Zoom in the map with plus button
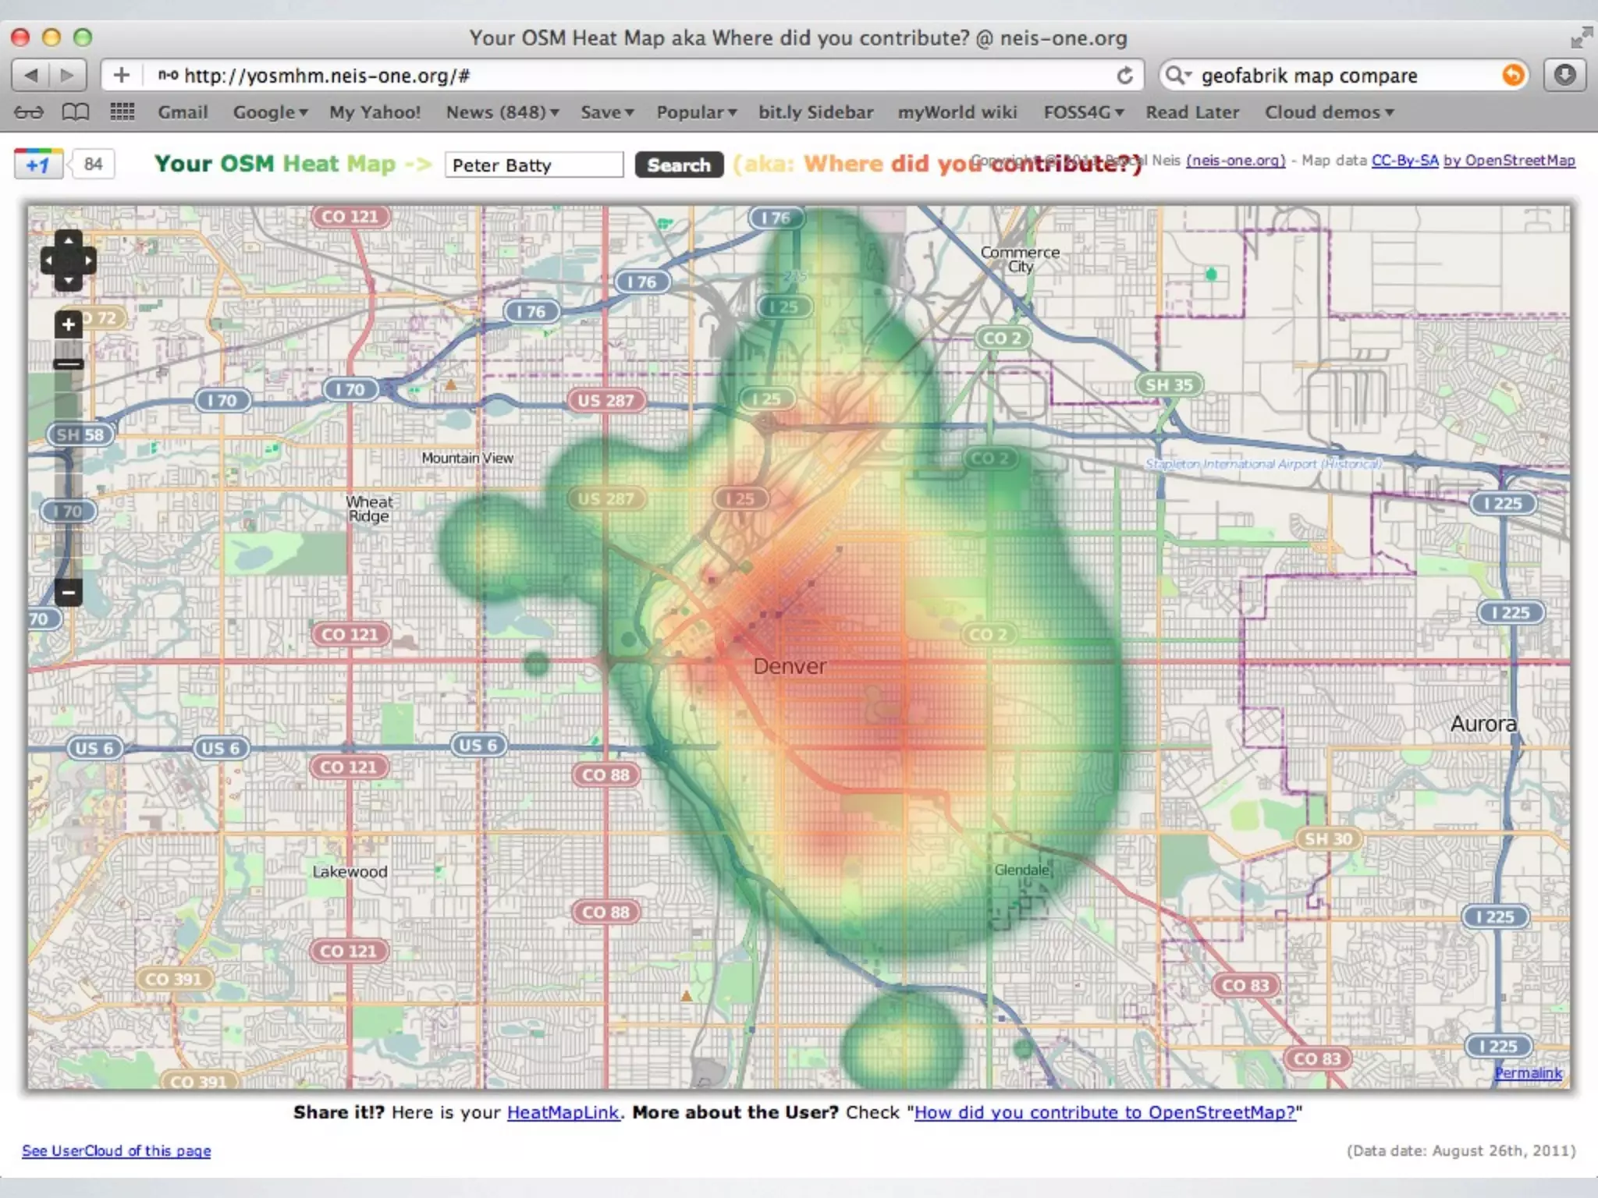This screenshot has width=1598, height=1198. coord(69,324)
